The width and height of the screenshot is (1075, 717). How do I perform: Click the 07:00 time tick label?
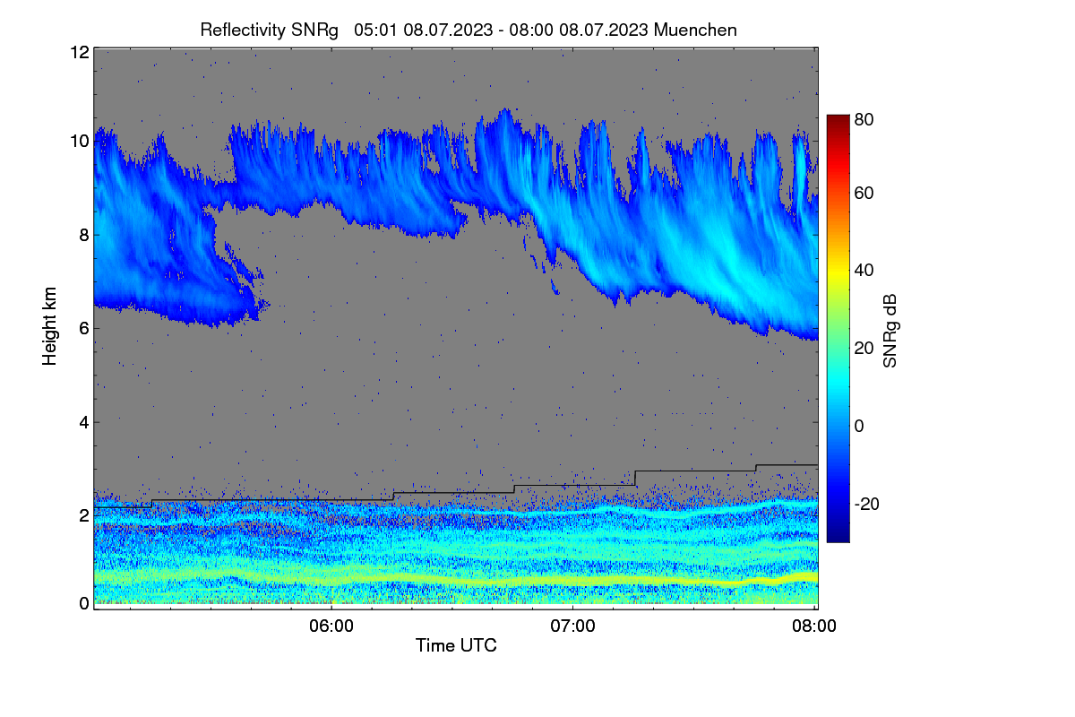click(572, 626)
